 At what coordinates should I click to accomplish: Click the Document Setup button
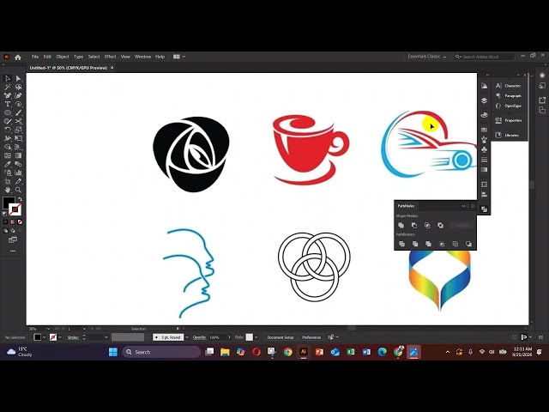[281, 337]
